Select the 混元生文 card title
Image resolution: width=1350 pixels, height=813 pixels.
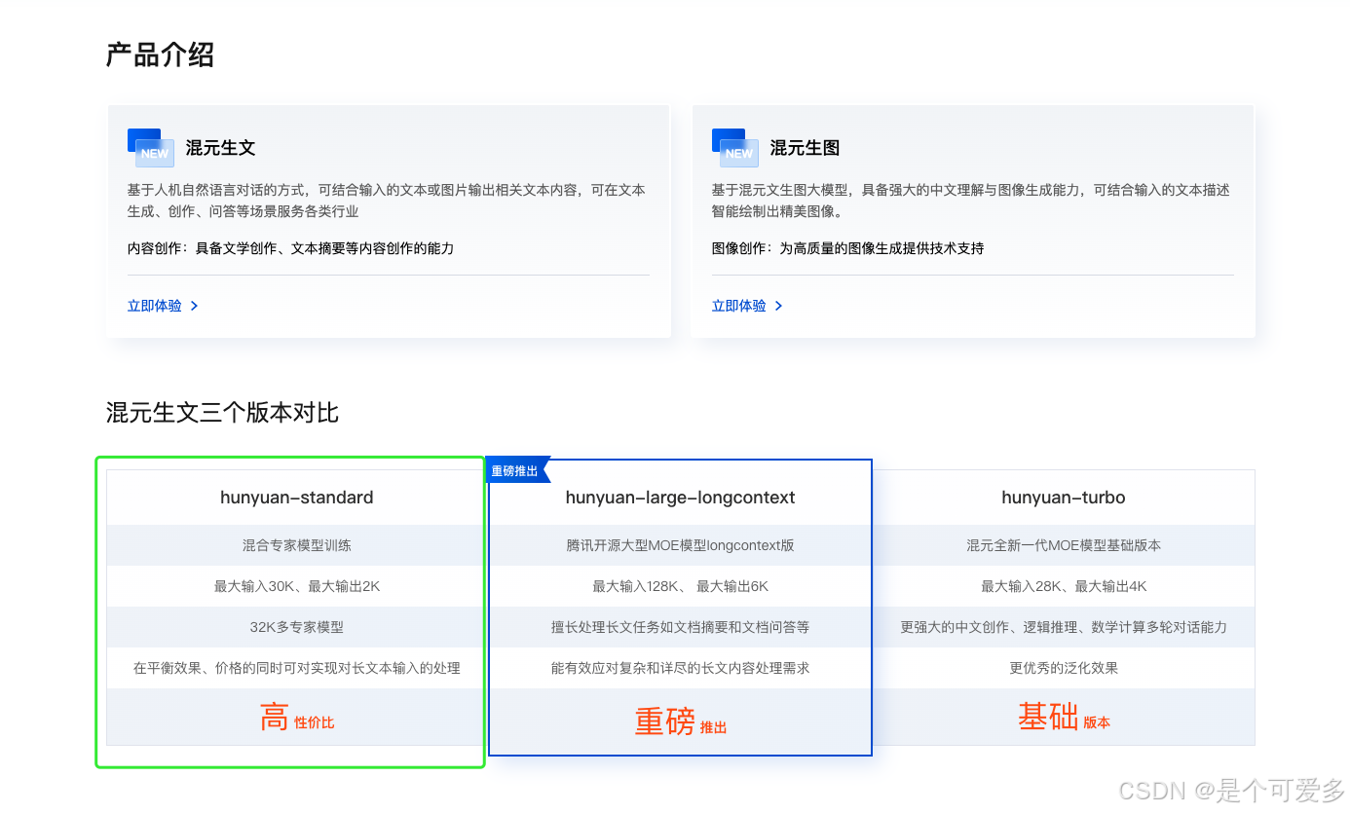pyautogui.click(x=220, y=148)
